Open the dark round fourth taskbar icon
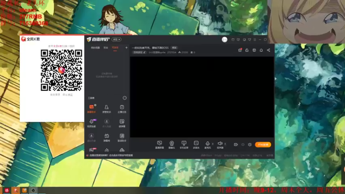Viewport: 345px width, 194px height. tap(33, 190)
